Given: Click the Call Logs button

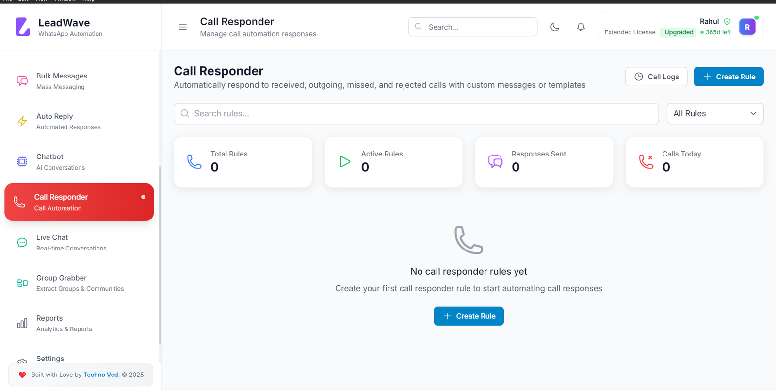Looking at the screenshot, I should click(656, 77).
